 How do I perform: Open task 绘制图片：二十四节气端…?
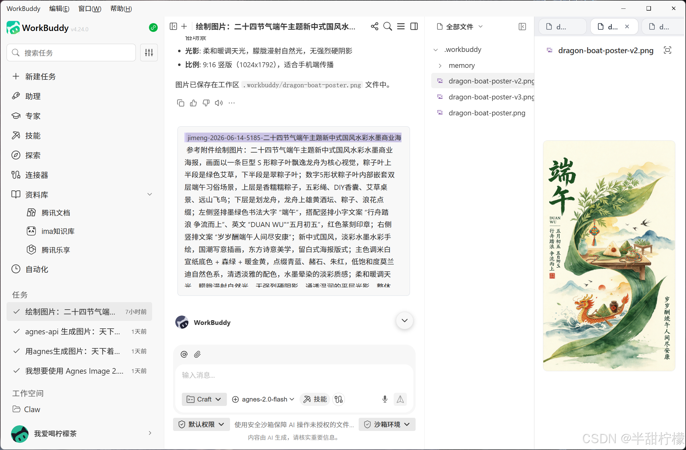pos(79,311)
